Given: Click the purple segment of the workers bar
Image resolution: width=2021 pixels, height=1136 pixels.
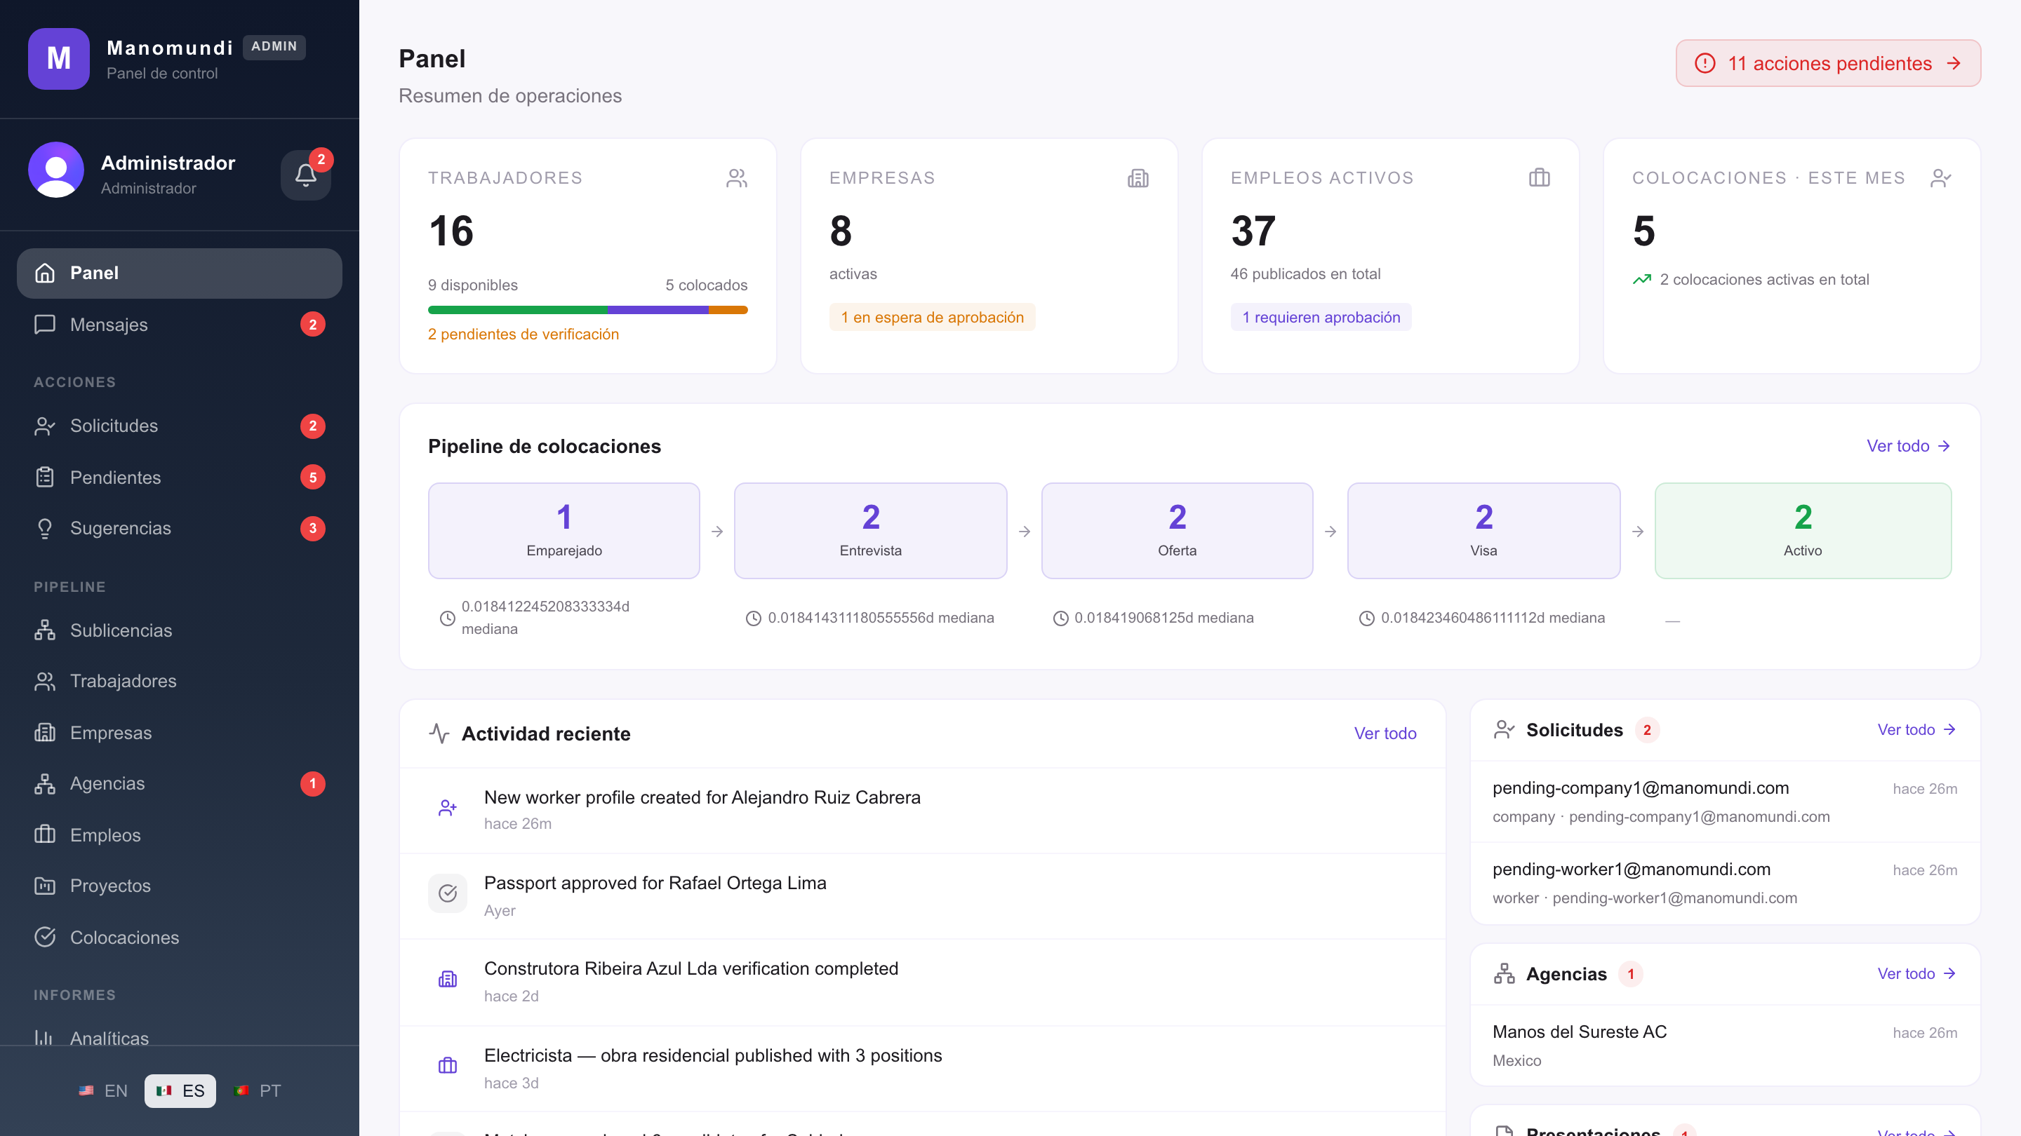Looking at the screenshot, I should [x=658, y=311].
